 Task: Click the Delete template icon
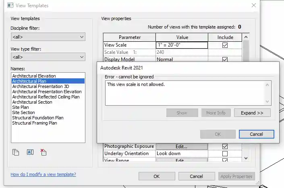pyautogui.click(x=44, y=152)
